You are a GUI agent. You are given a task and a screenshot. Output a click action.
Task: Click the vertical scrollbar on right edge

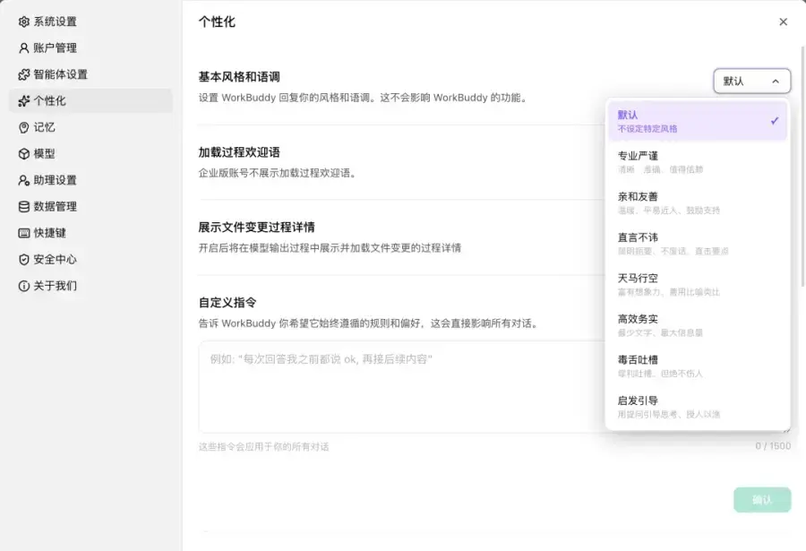(x=803, y=166)
